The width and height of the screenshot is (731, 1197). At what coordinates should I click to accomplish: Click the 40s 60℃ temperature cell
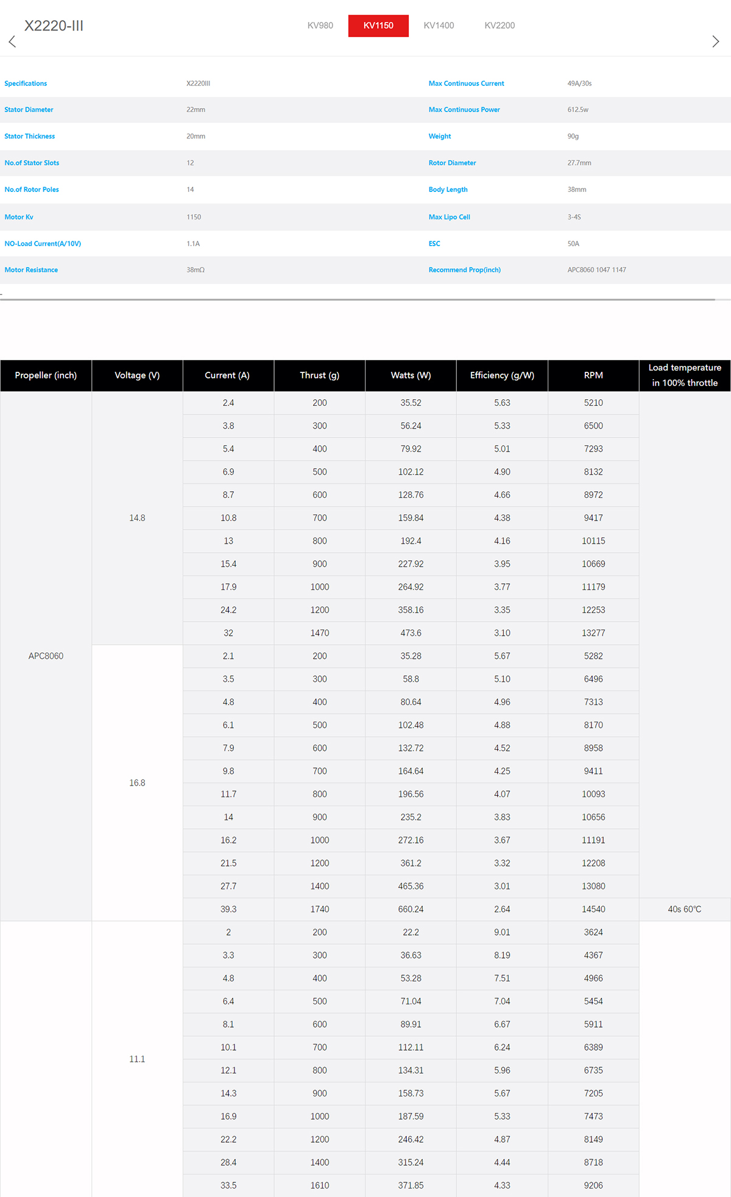(685, 909)
